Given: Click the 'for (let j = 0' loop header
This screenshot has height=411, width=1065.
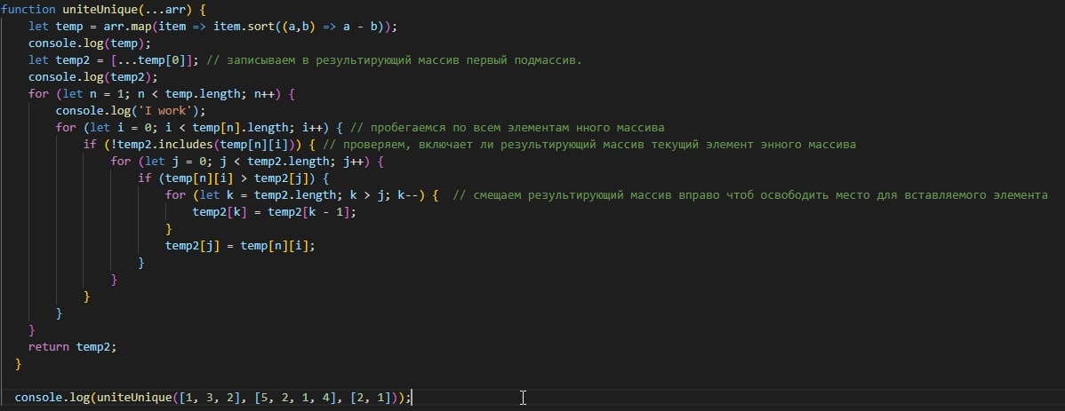Looking at the screenshot, I should (x=248, y=162).
